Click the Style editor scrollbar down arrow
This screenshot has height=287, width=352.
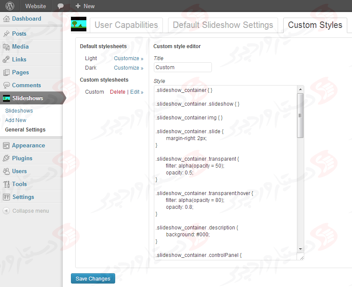click(300, 249)
